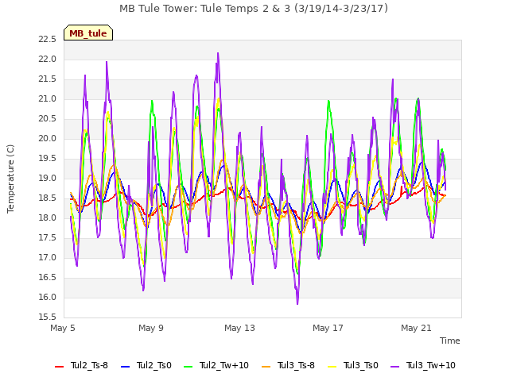Click the Temperature (C) axis label
The image size is (509, 381).
tap(10, 179)
